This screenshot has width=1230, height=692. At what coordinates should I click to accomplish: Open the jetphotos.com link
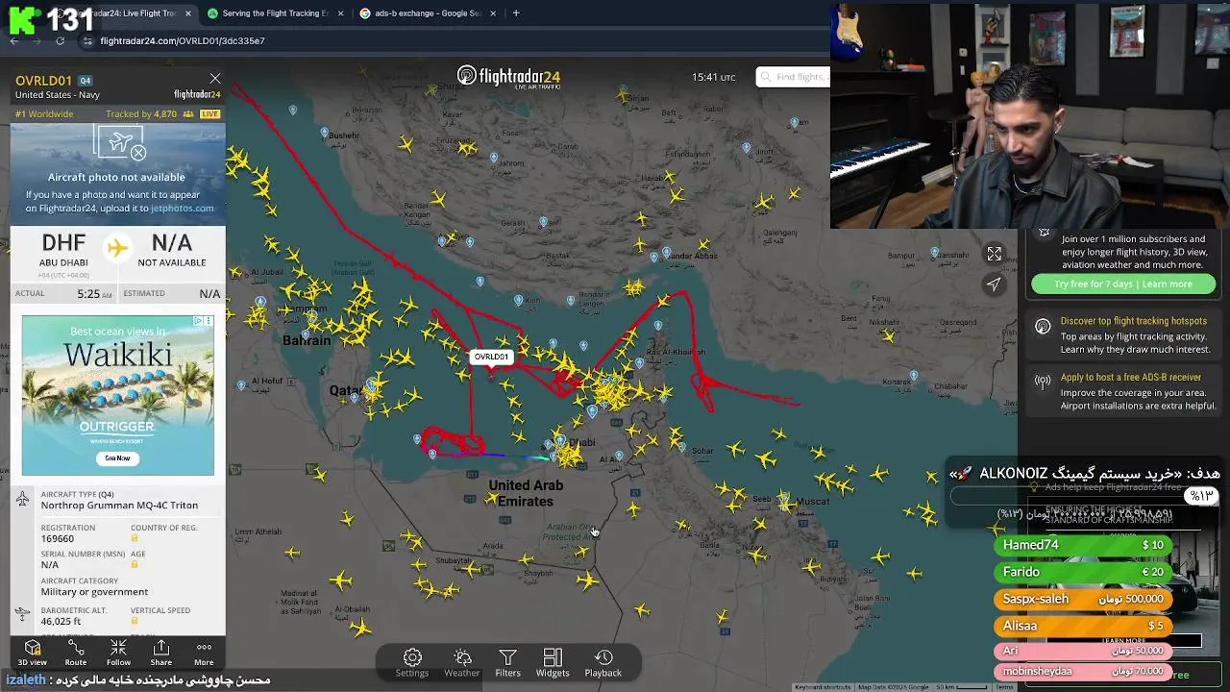[x=182, y=209]
